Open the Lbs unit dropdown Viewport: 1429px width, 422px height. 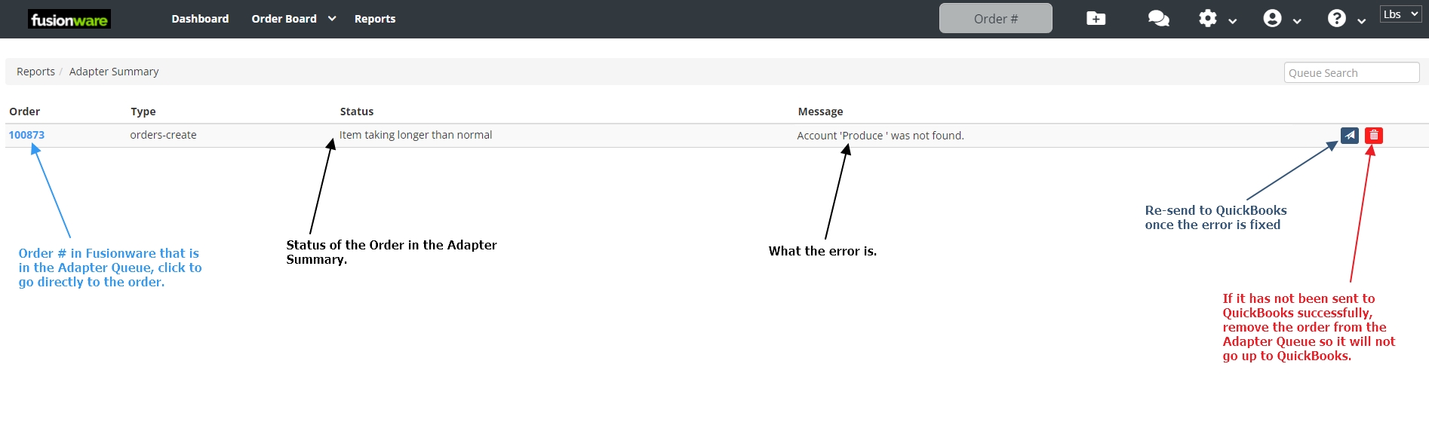[x=1400, y=14]
